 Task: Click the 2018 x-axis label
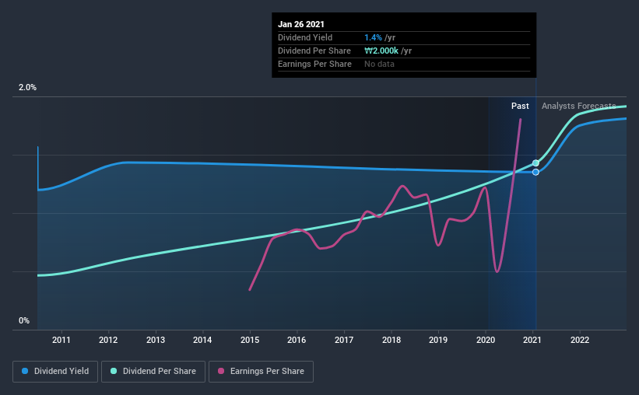pos(391,340)
